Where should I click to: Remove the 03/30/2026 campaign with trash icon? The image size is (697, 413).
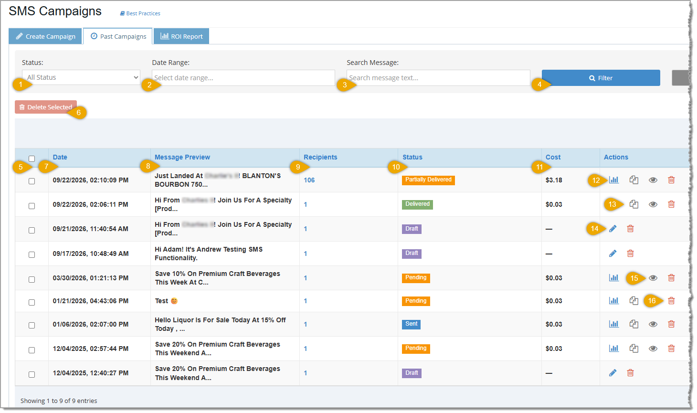[671, 278]
